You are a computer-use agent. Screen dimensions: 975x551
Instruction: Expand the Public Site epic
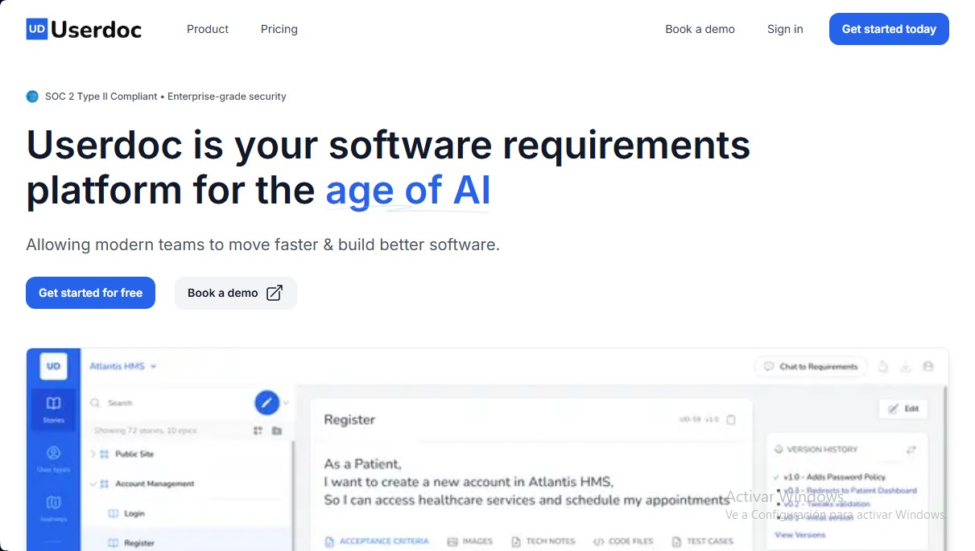(x=93, y=454)
